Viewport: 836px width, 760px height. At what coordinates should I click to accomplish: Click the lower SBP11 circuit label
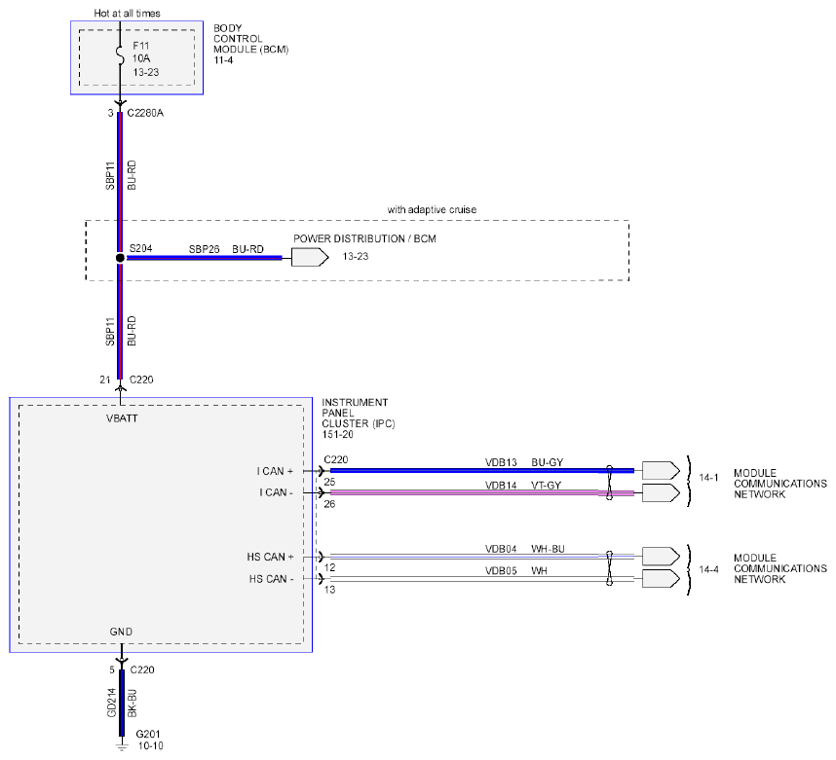click(x=110, y=332)
